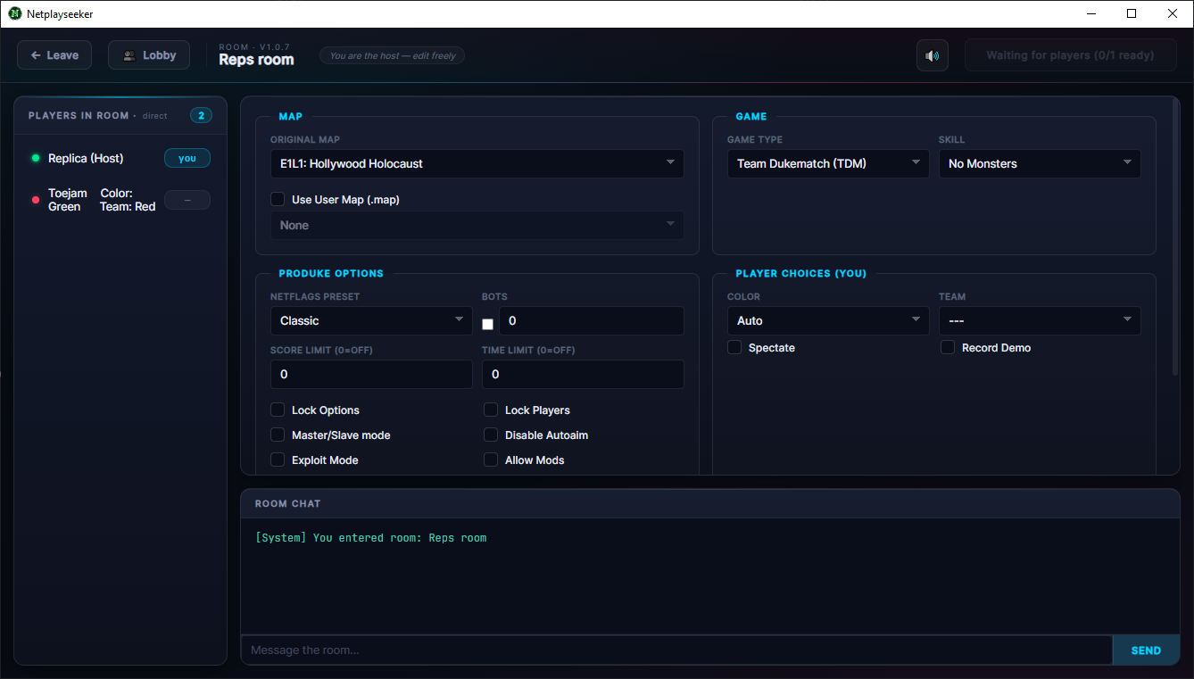Open the Original Map dropdown
The height and width of the screenshot is (679, 1194).
click(477, 164)
